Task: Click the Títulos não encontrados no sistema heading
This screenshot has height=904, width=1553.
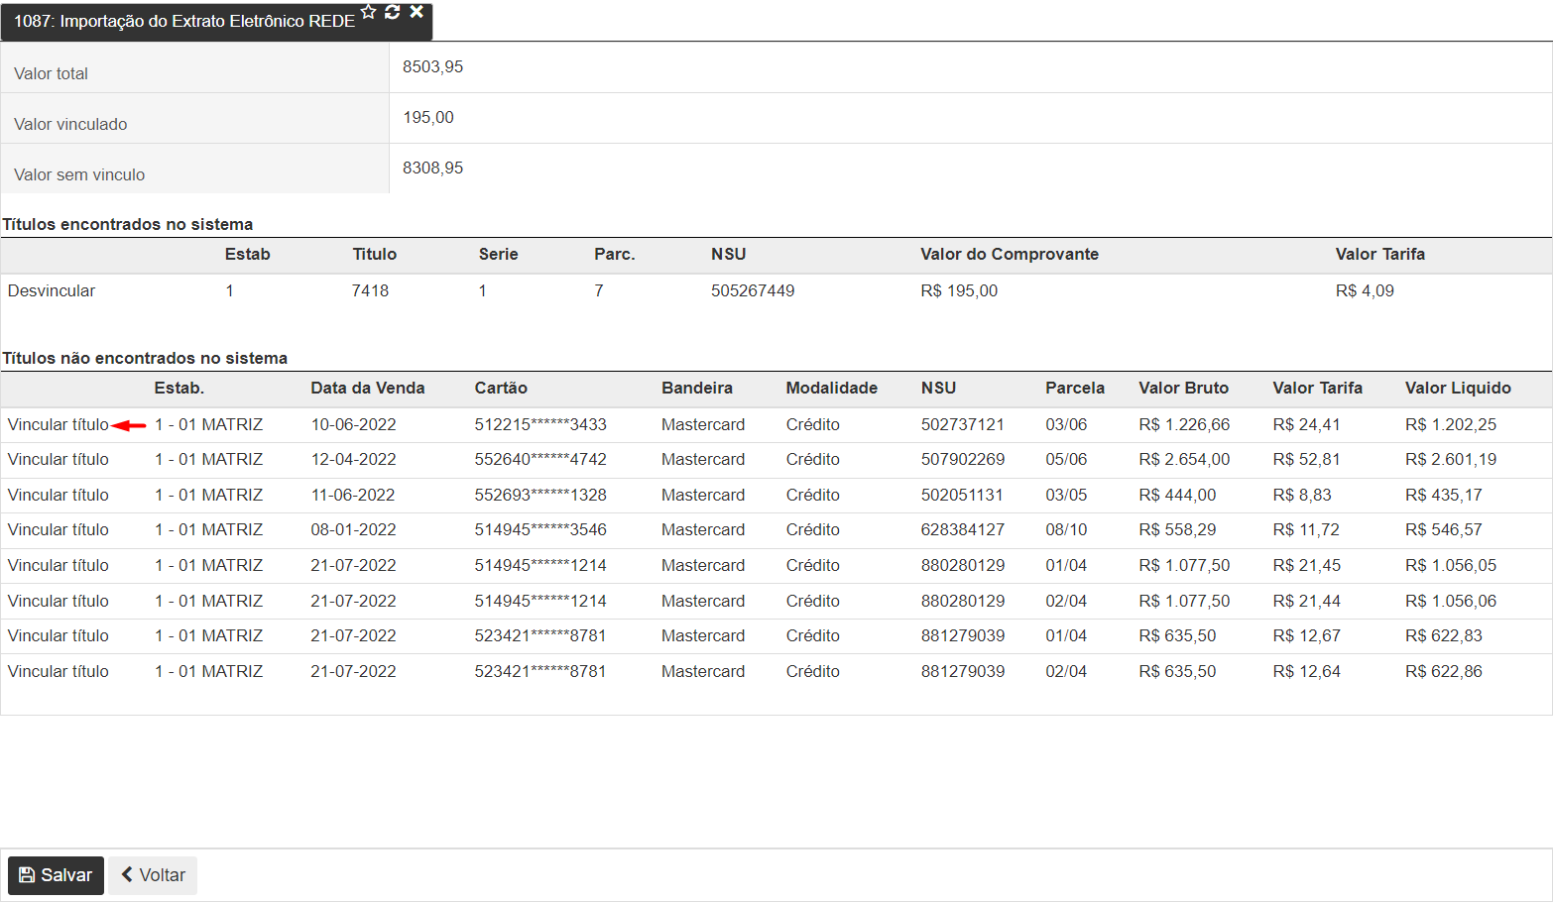Action: click(x=145, y=358)
